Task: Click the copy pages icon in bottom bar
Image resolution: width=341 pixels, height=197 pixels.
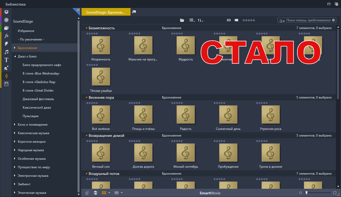Action: coord(87,193)
